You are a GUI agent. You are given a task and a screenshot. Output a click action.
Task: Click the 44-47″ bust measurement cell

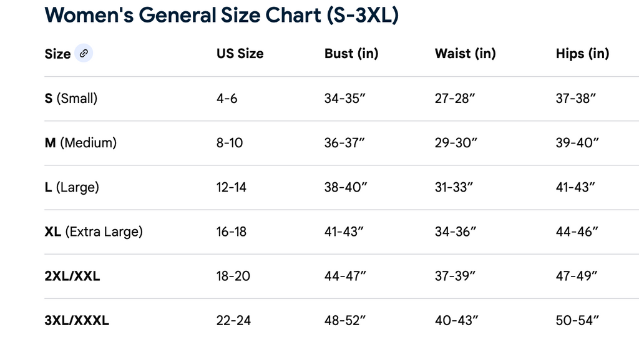pos(344,276)
